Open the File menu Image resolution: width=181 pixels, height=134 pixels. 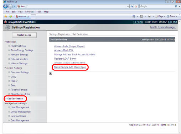[7, 12]
